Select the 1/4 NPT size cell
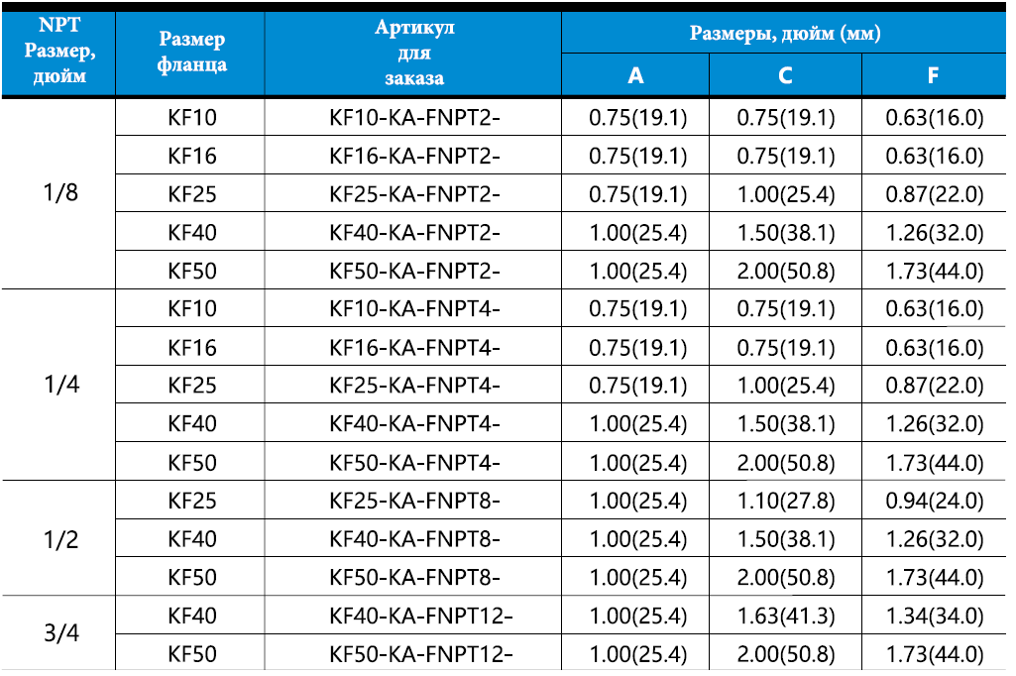 [x=59, y=385]
